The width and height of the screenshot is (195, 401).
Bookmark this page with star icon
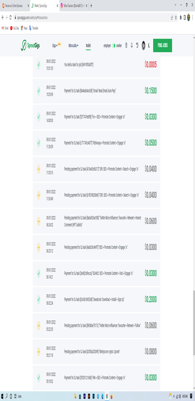(x=176, y=18)
